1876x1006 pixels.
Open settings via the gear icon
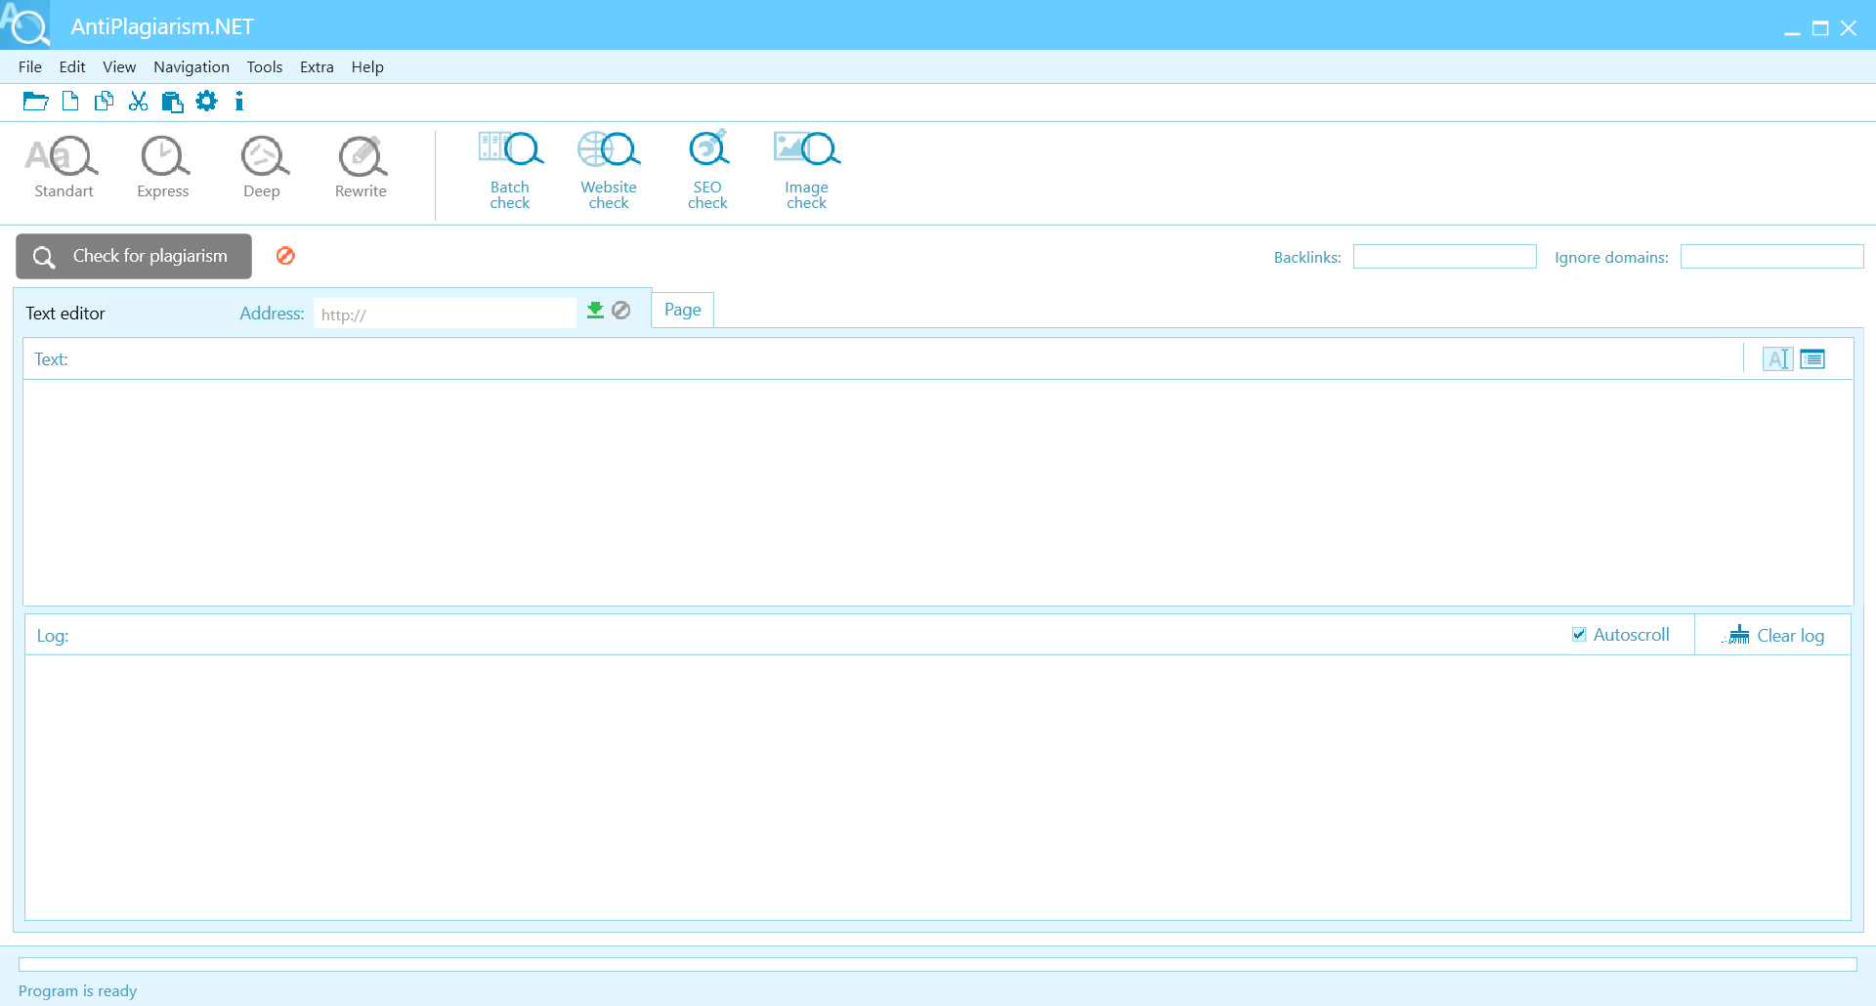(207, 101)
